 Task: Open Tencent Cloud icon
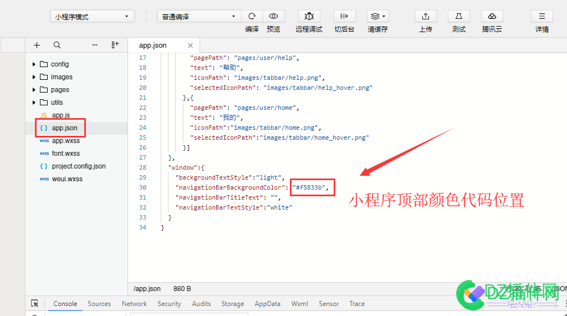pyautogui.click(x=492, y=16)
